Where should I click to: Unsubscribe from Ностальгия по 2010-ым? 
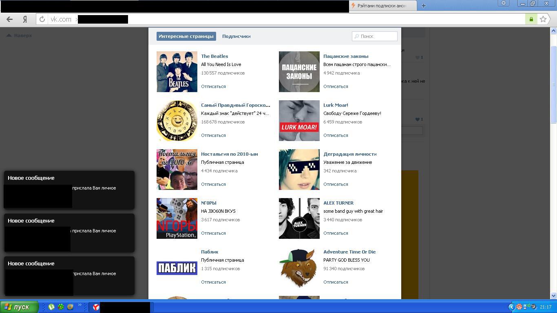tap(213, 184)
